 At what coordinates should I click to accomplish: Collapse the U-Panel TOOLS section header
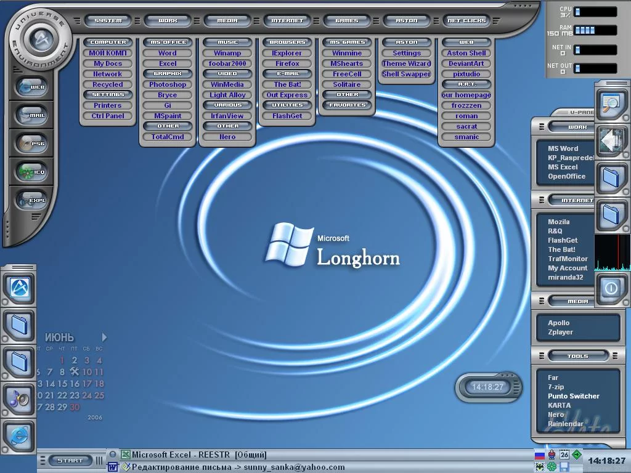pyautogui.click(x=577, y=356)
